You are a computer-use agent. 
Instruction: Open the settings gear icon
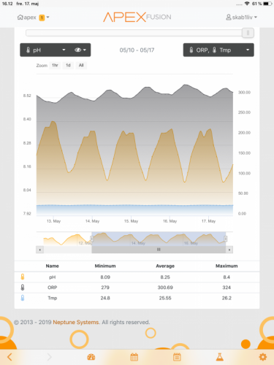262,357
